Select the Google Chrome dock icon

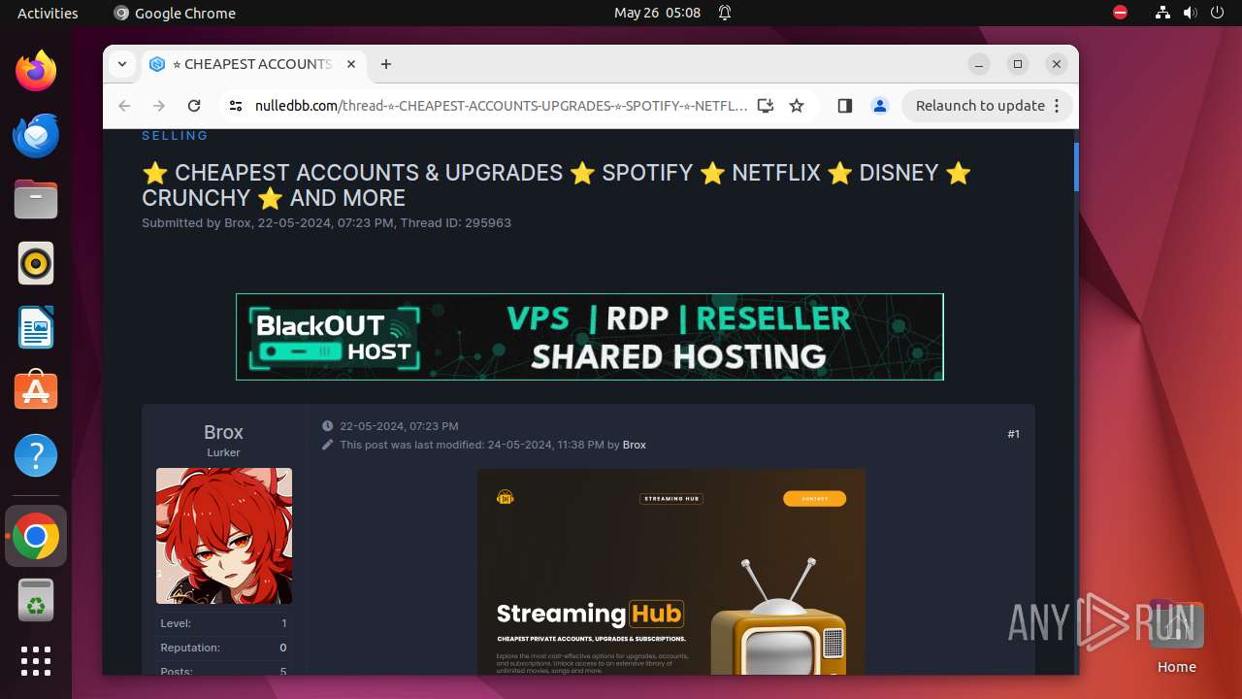click(x=36, y=536)
